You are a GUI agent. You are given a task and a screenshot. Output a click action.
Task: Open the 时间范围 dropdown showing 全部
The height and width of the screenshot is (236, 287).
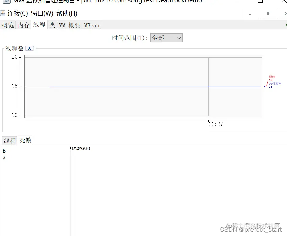166,38
